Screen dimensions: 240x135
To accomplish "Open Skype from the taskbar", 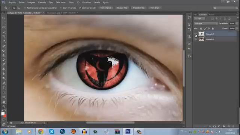I will click(52, 132).
